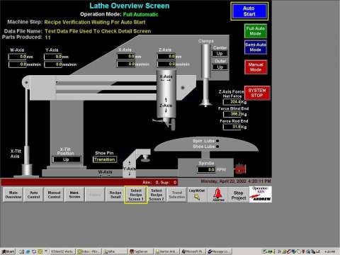Open the Alarms bell icon

pos(218,195)
